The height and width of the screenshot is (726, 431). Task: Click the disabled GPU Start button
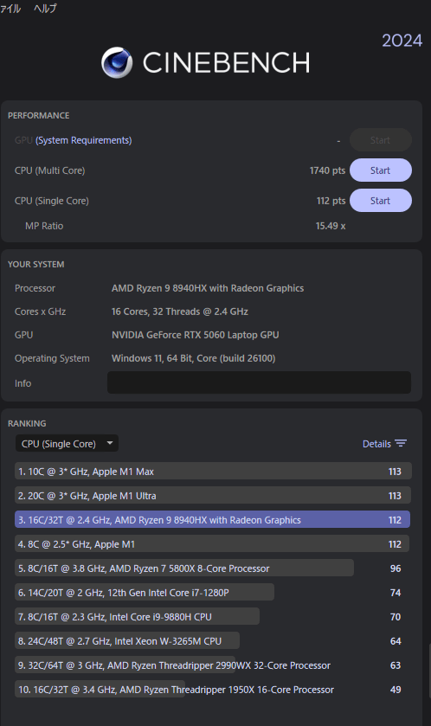[381, 140]
